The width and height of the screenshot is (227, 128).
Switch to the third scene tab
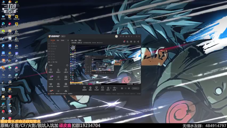point(62,40)
